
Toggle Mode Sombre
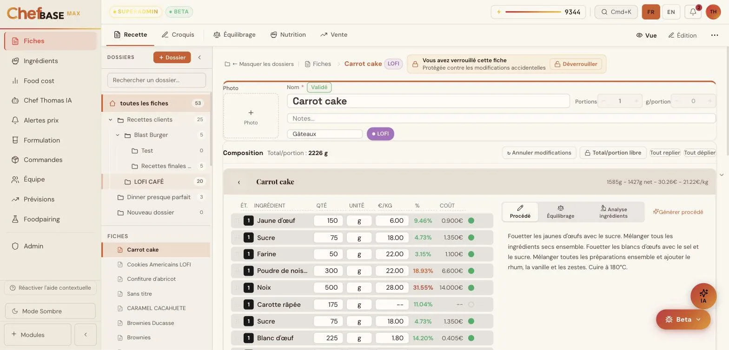[x=50, y=311]
